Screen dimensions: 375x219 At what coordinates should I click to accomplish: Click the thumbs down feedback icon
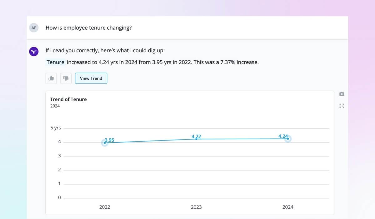pyautogui.click(x=66, y=78)
